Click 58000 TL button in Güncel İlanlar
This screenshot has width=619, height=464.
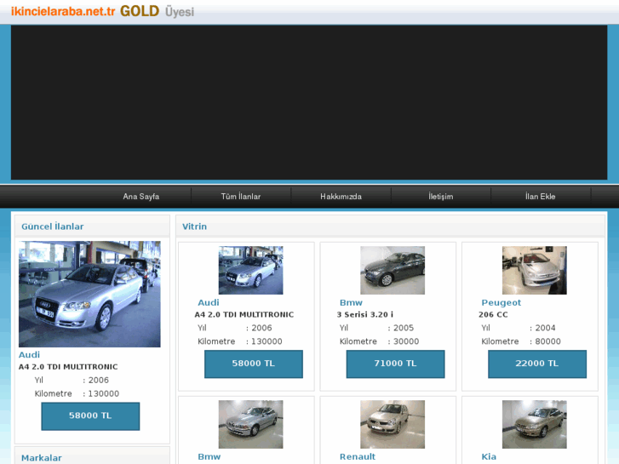[x=90, y=415]
